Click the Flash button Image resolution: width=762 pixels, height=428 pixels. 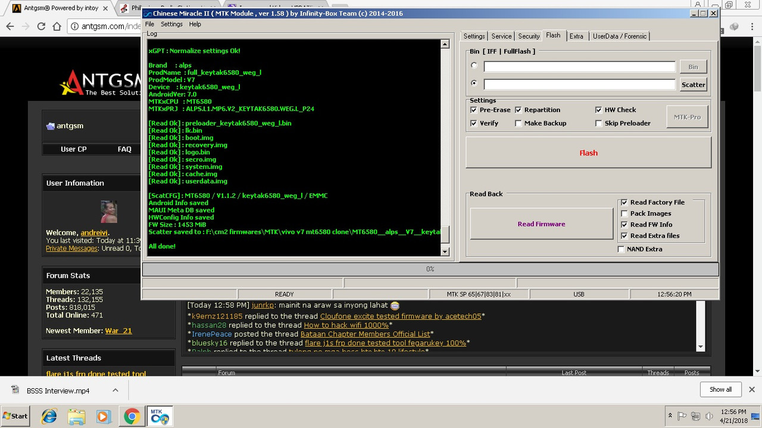point(588,153)
